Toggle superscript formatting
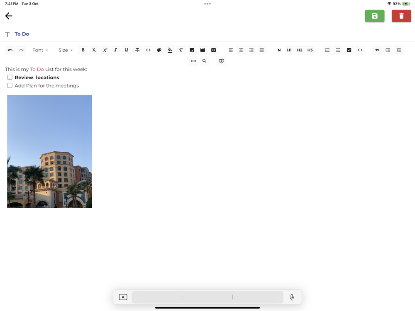Viewport: 415px width, 311px height. pyautogui.click(x=105, y=50)
